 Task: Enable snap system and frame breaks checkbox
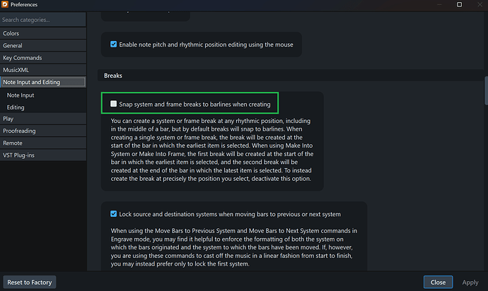click(114, 105)
